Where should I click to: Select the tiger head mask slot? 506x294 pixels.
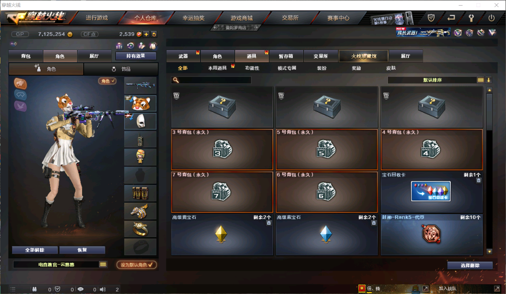click(x=141, y=103)
